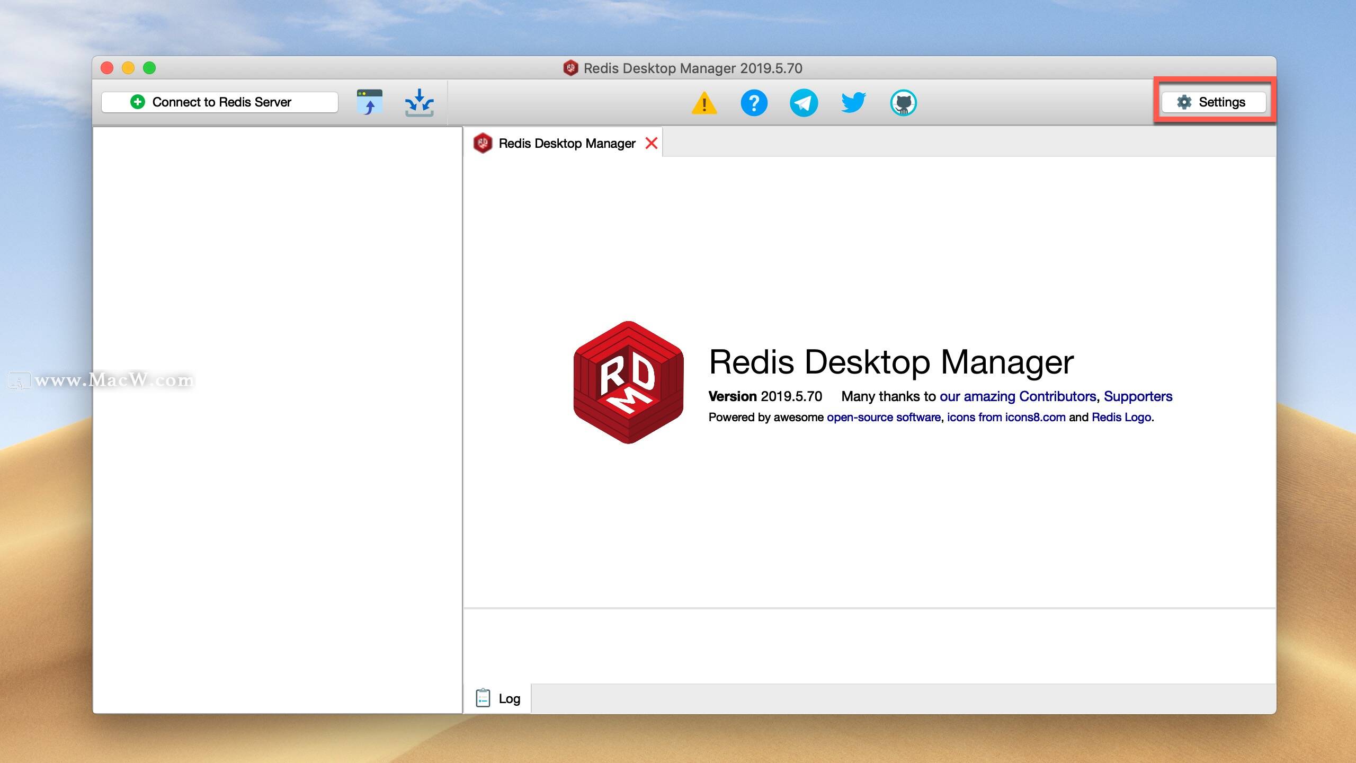The image size is (1356, 763).
Task: Click the large RDM cube logo graphic
Action: [628, 381]
